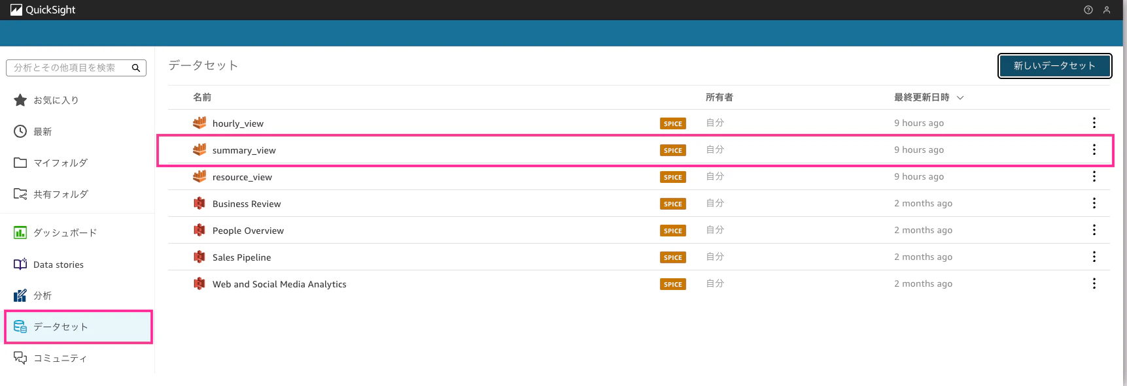Click the folder icon for マイフォルダ
1127x386 pixels.
tap(20, 163)
